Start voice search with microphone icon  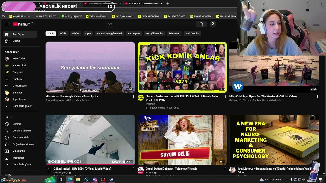point(213,24)
